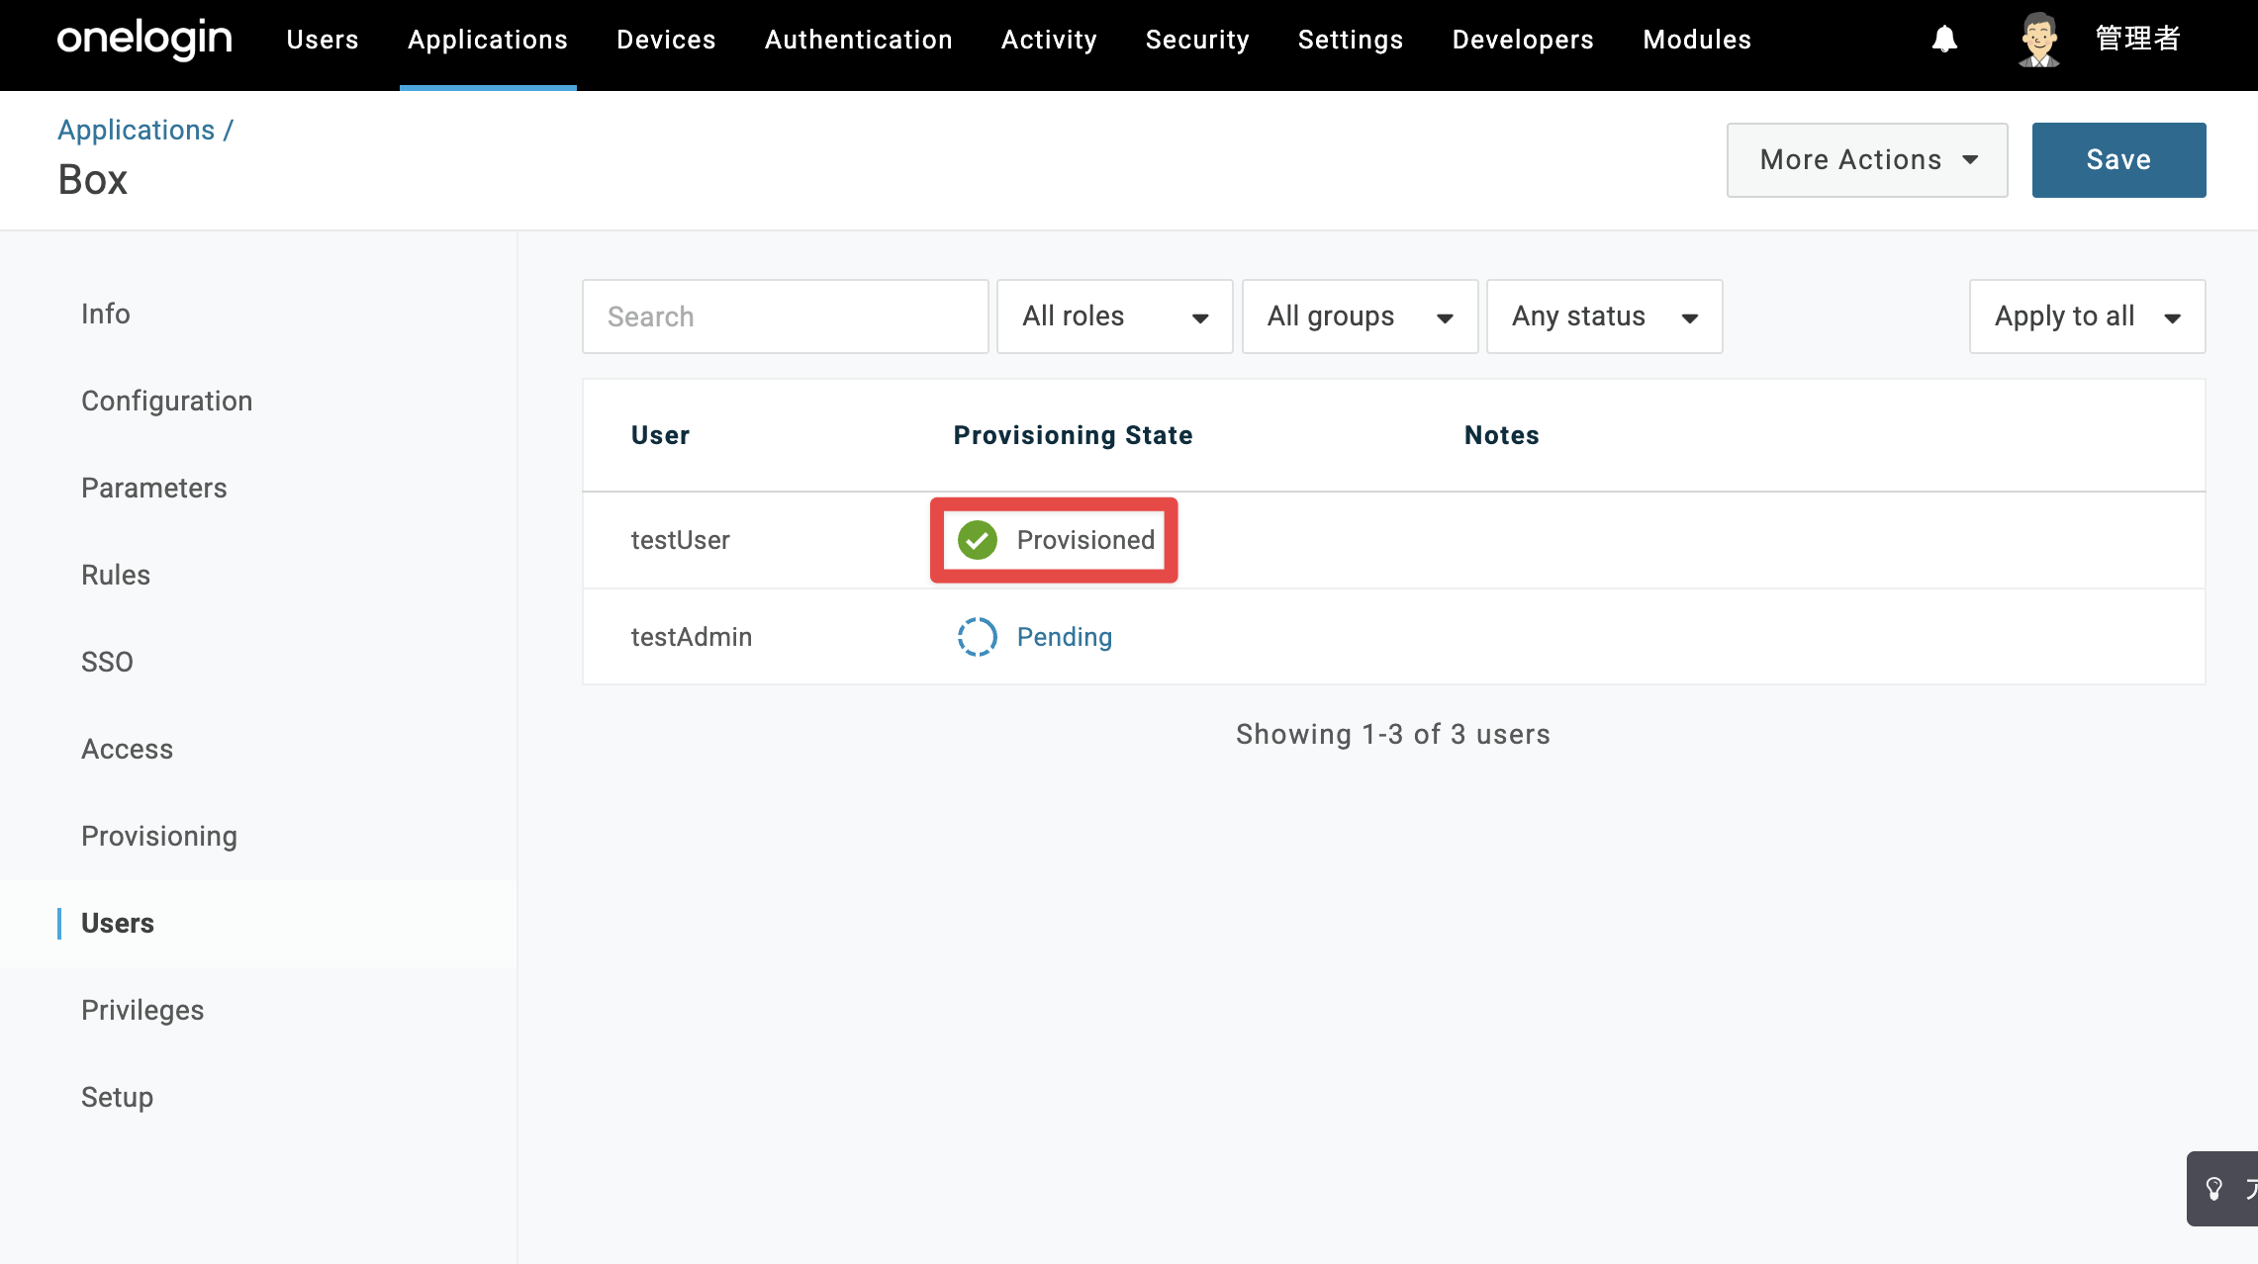This screenshot has height=1264, width=2258.
Task: Open the Settings top navigation menu
Action: (x=1351, y=40)
